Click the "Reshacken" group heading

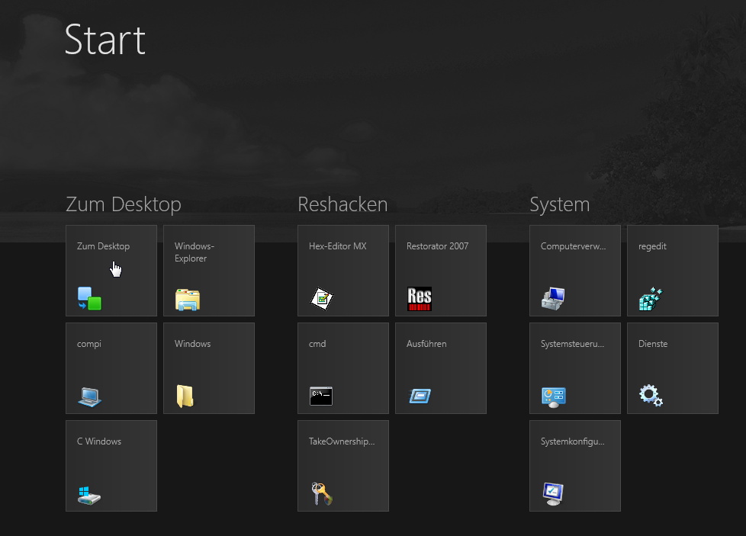(x=342, y=204)
